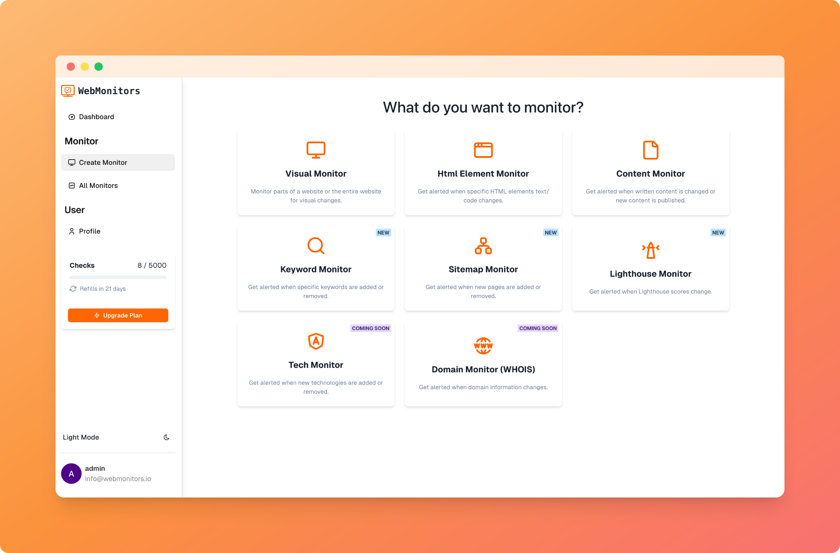
Task: Click the red close window button
Action: pos(71,67)
